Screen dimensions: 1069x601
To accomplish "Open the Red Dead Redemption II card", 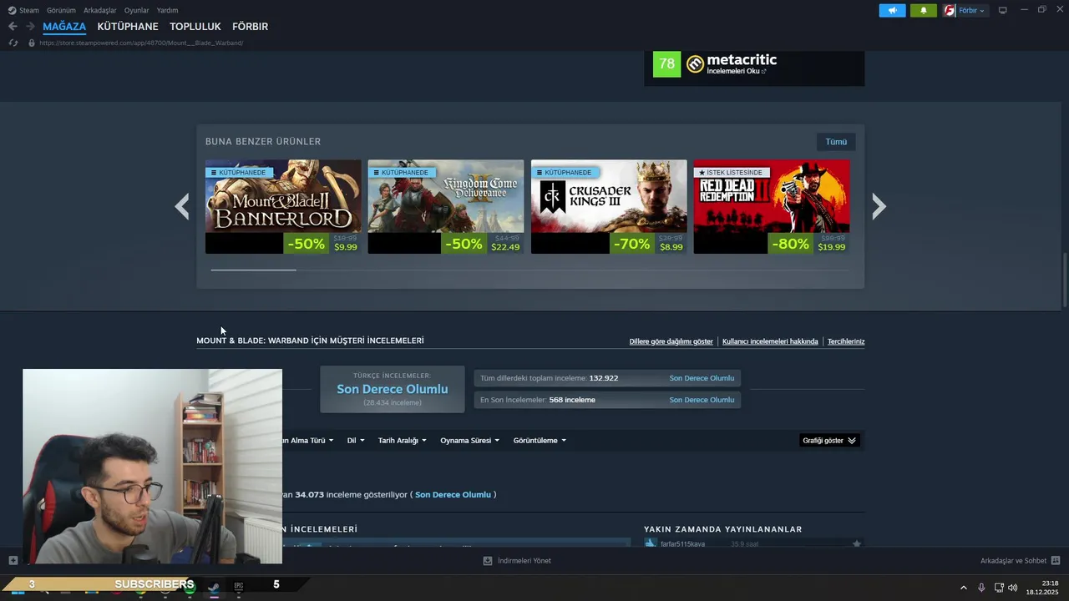I will 772,207.
